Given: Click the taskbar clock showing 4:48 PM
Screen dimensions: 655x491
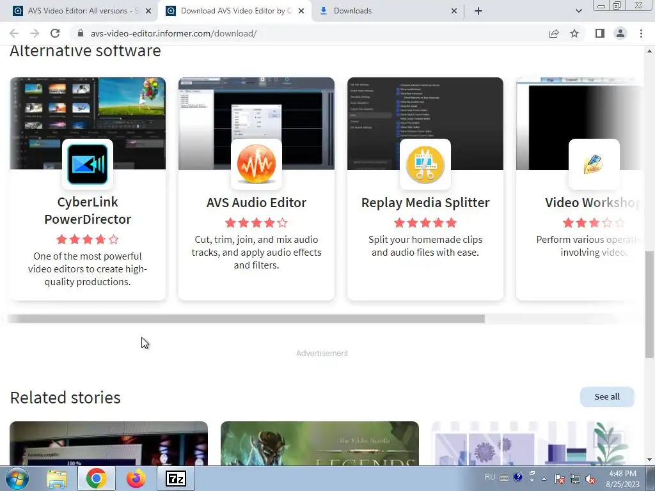Looking at the screenshot, I should point(623,478).
